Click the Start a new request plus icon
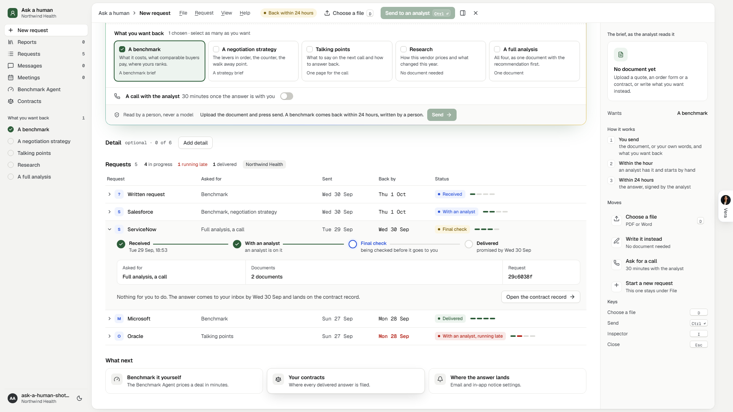This screenshot has width=733, height=412. (x=617, y=285)
